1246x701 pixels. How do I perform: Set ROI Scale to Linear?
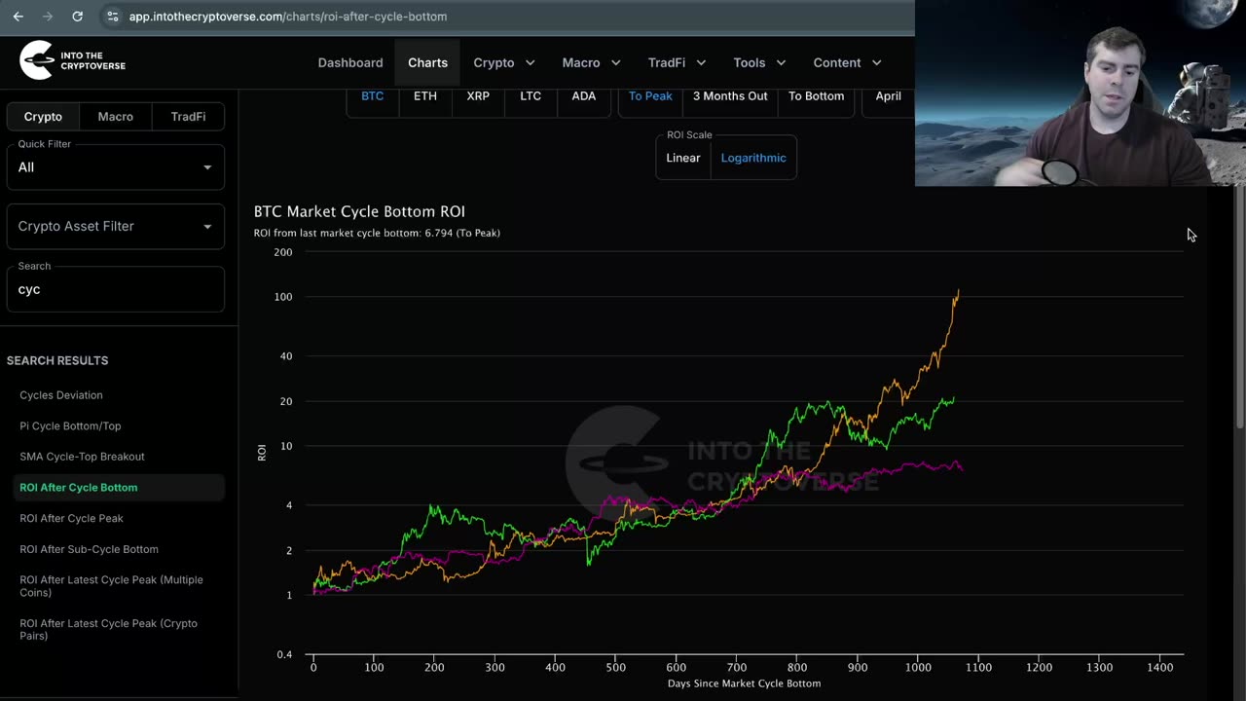click(x=683, y=158)
